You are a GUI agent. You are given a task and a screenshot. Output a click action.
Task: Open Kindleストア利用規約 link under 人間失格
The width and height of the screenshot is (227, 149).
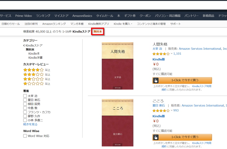201,86
